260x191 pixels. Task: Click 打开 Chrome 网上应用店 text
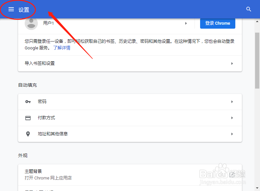tap(48, 178)
